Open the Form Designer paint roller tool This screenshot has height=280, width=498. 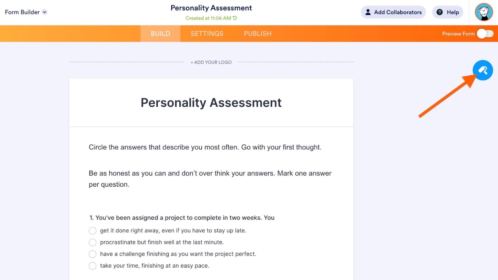[x=483, y=70]
